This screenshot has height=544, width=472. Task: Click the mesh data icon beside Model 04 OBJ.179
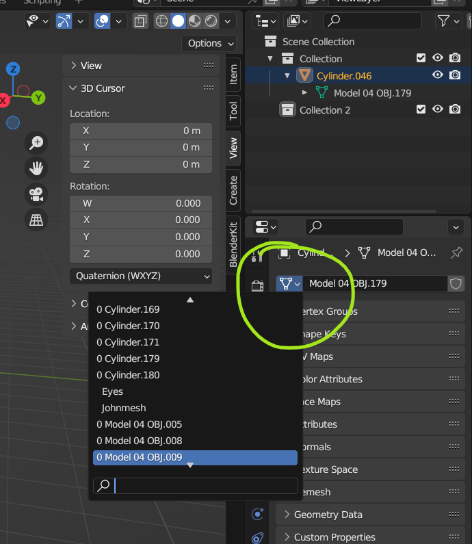pyautogui.click(x=322, y=92)
